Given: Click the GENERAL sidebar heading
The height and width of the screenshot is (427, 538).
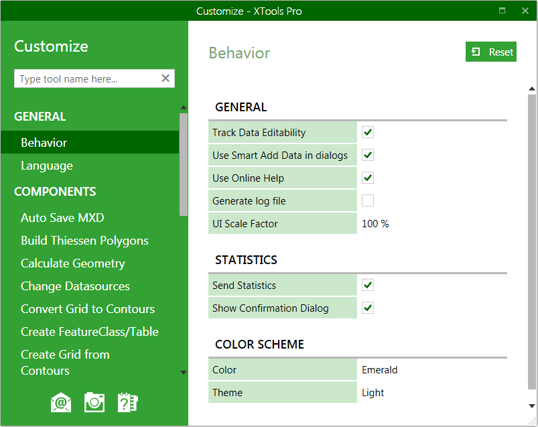Looking at the screenshot, I should pyautogui.click(x=40, y=117).
